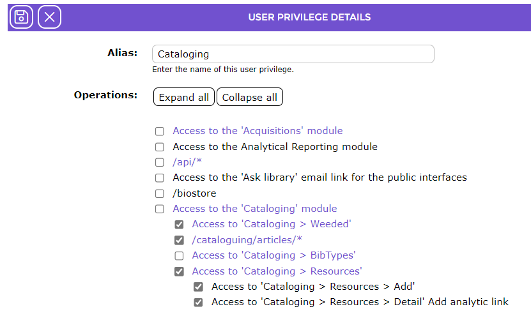Click 'Enter the name of this user privilege' hint
This screenshot has width=531, height=309.
tap(223, 70)
